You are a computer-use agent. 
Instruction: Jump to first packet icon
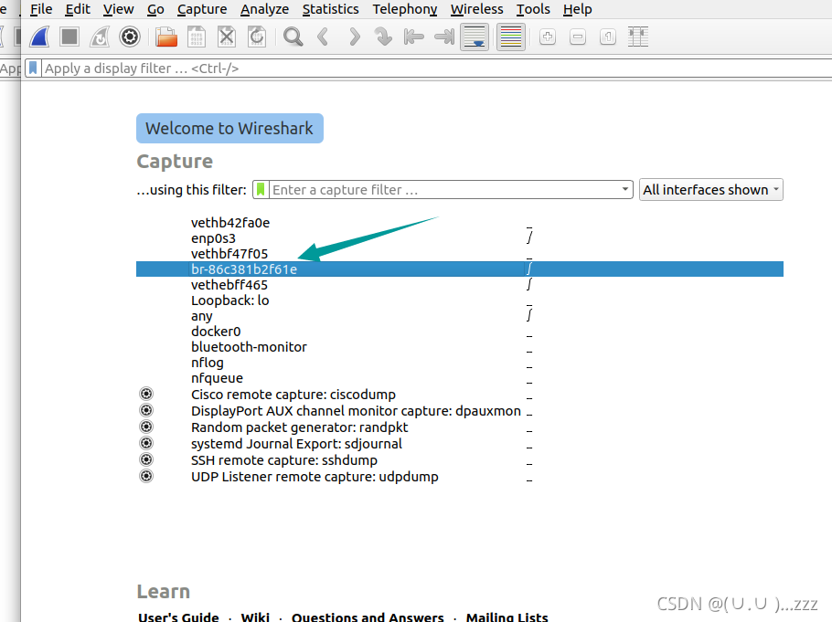click(x=413, y=37)
